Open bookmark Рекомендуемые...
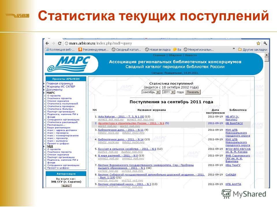This screenshot has height=207, width=277. pyautogui.click(x=93, y=50)
